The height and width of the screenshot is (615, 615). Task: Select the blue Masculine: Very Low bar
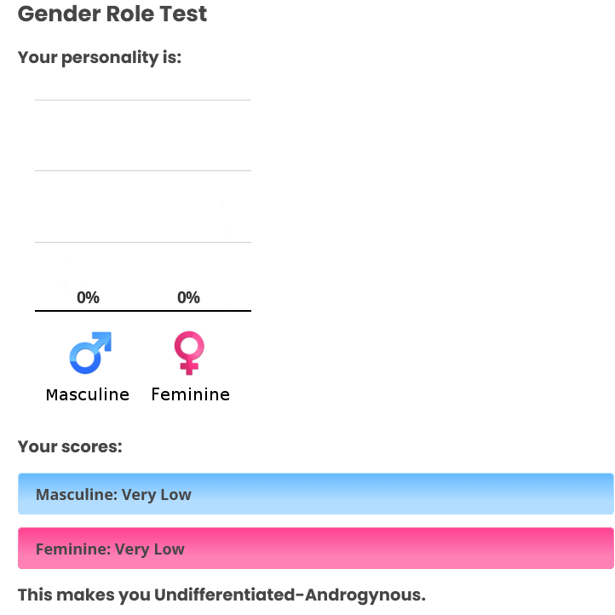(x=316, y=494)
